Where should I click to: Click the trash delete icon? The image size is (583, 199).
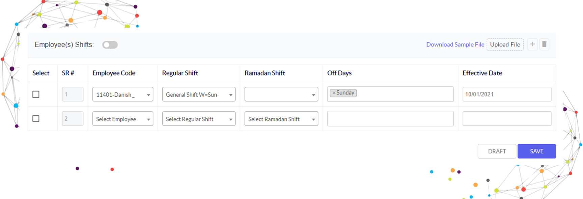544,44
